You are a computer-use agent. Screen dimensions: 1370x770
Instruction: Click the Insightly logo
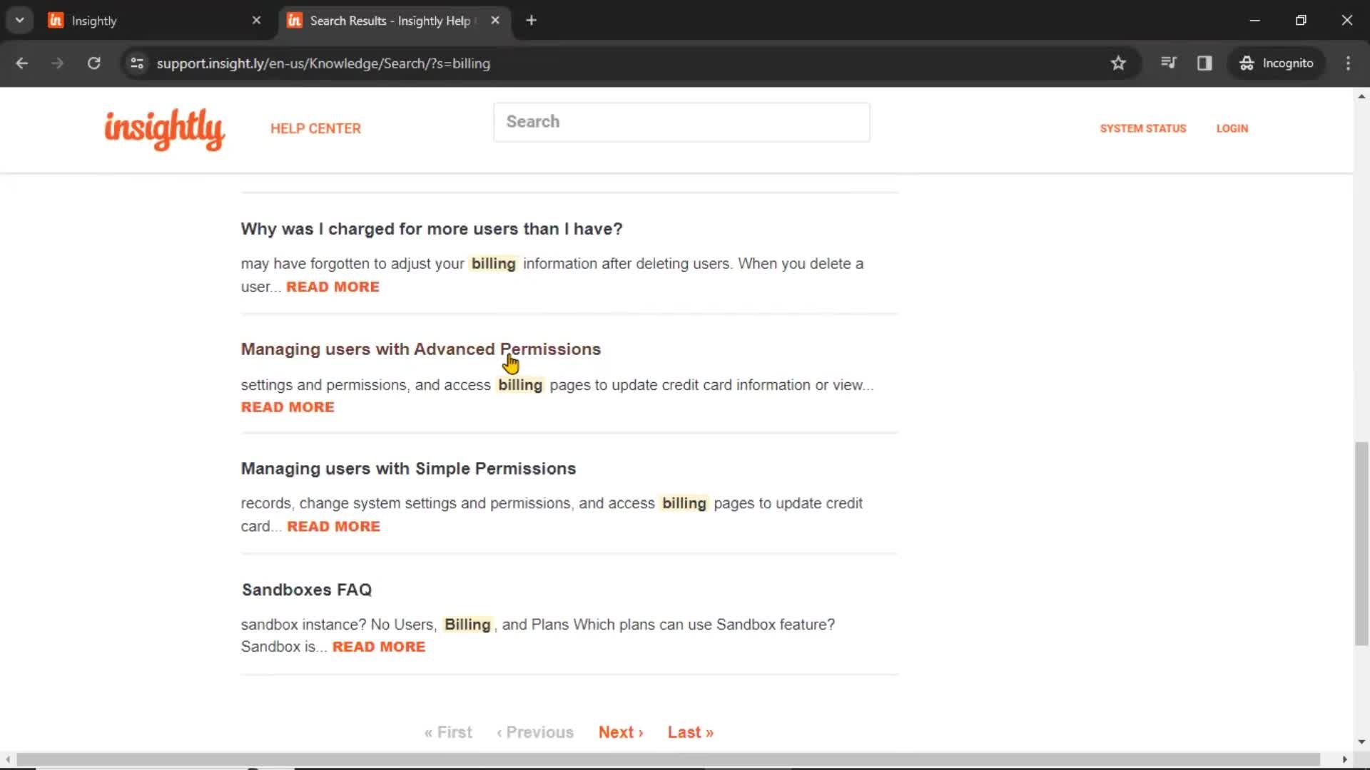[x=165, y=129]
